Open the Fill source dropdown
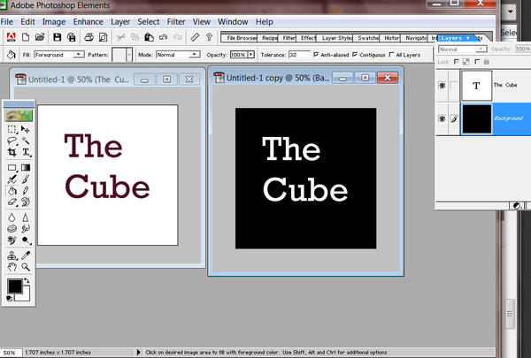 pos(80,55)
